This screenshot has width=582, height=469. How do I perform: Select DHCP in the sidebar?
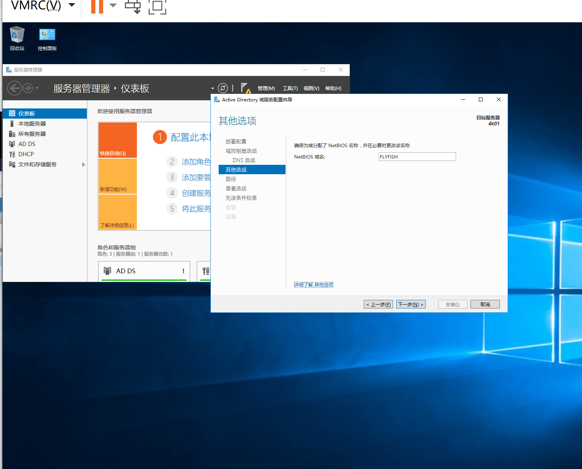[x=45, y=154]
